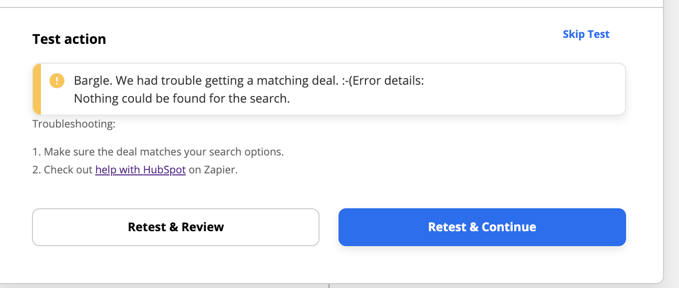The width and height of the screenshot is (679, 288).
Task: Click empty card area below the buttons
Action: click(330, 264)
